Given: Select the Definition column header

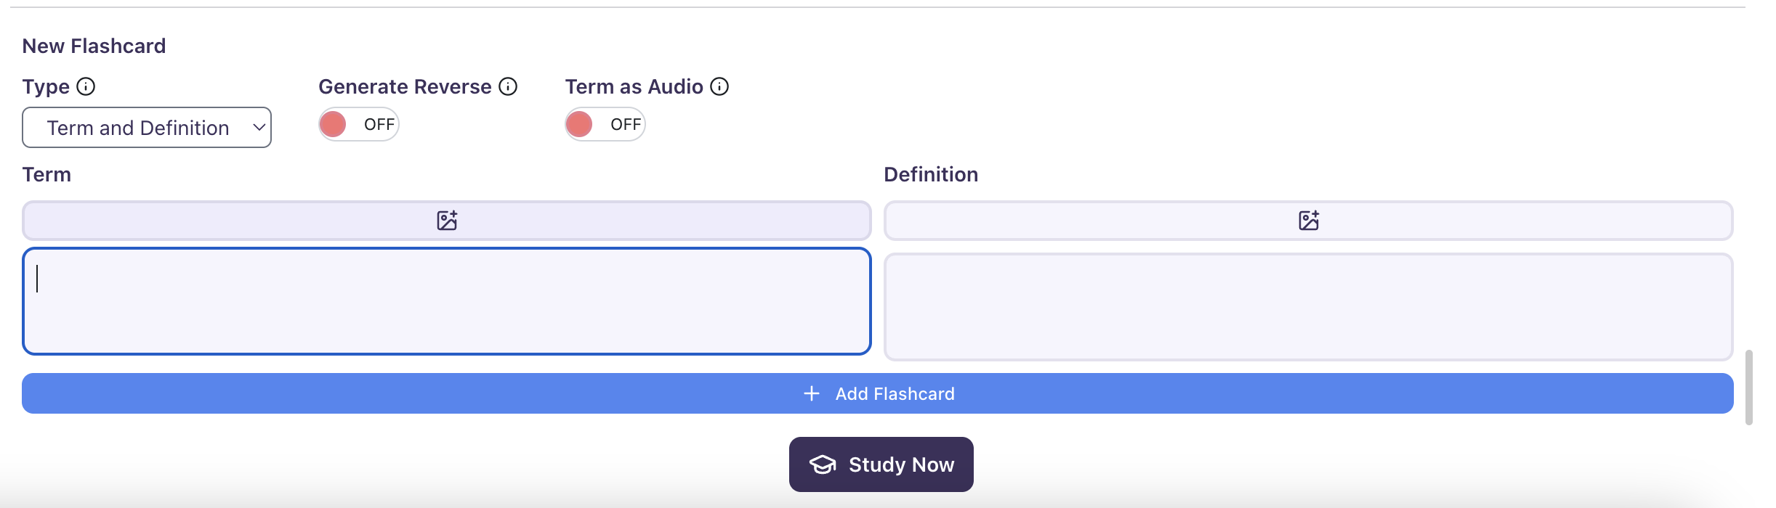Looking at the screenshot, I should pyautogui.click(x=931, y=174).
